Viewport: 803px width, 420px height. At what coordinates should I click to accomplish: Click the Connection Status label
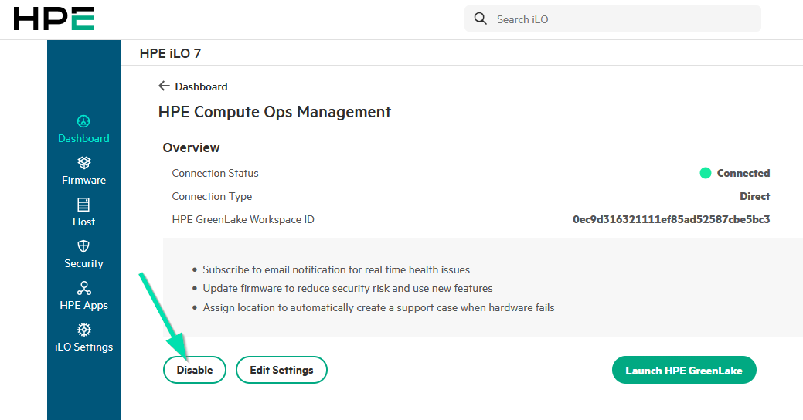(215, 173)
